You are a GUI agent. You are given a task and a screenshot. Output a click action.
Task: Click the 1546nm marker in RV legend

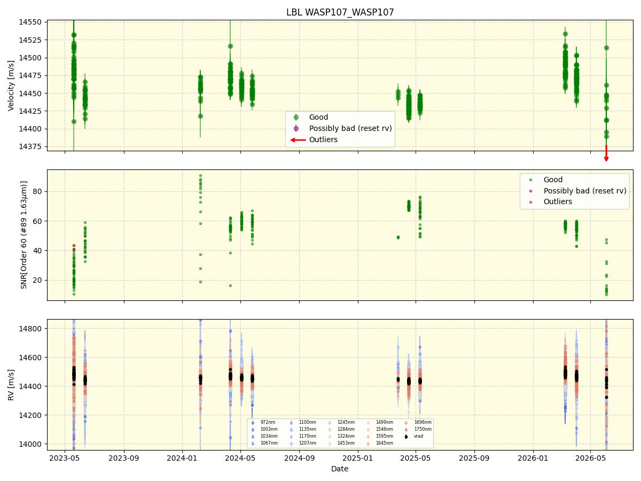click(368, 430)
